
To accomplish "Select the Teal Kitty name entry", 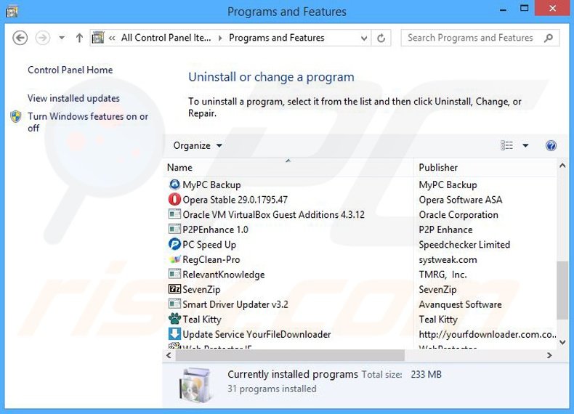I will [202, 320].
